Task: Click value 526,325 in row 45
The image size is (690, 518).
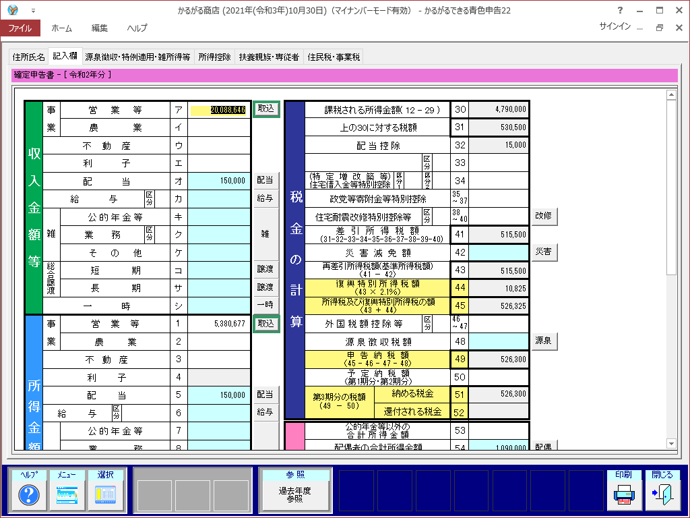Action: [513, 306]
